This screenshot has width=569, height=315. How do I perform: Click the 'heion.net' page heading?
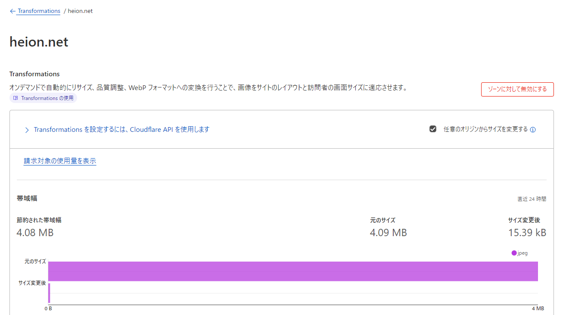(x=39, y=42)
